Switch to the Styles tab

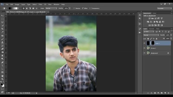(154, 13)
